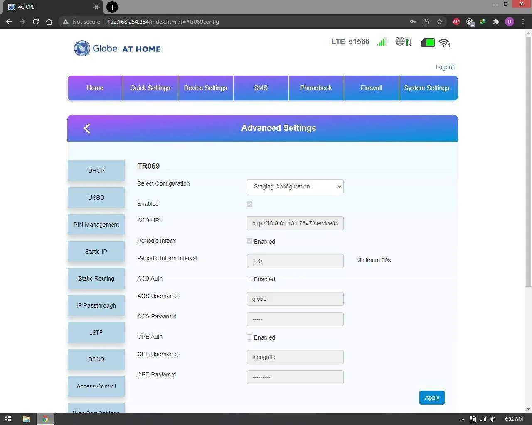Click the LTE signal strength bars icon
Image resolution: width=532 pixels, height=425 pixels.
[382, 42]
